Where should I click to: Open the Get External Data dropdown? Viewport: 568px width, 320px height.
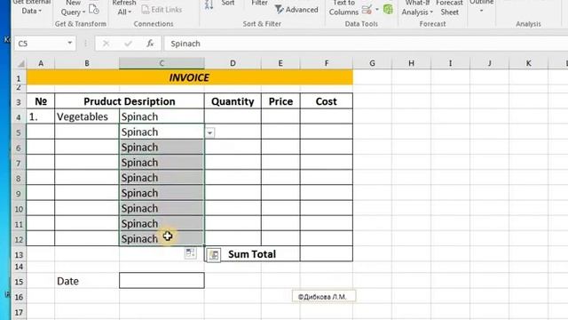(32, 7)
